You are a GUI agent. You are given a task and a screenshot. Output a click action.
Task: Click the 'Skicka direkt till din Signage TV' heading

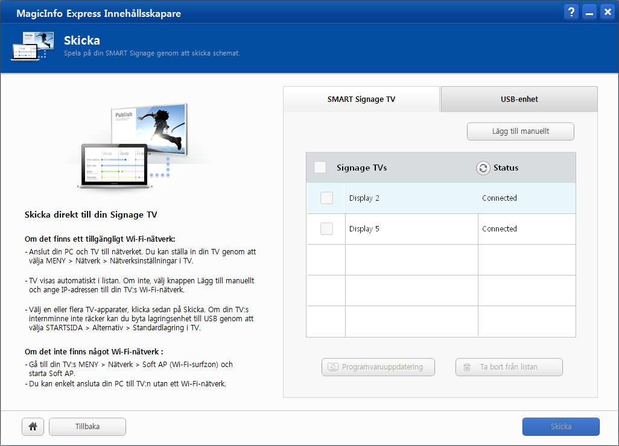90,215
